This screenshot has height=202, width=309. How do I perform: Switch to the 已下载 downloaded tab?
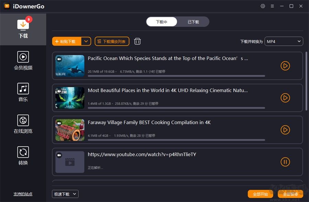pos(193,22)
